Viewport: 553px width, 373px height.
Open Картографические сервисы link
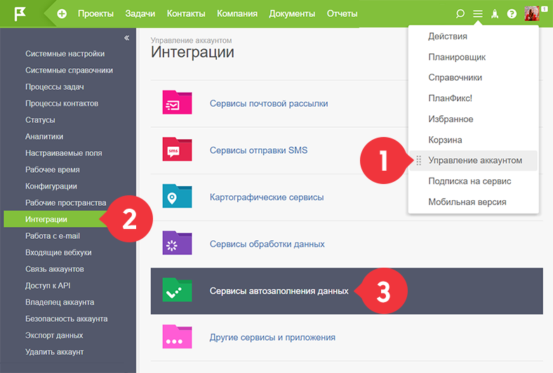pos(267,197)
